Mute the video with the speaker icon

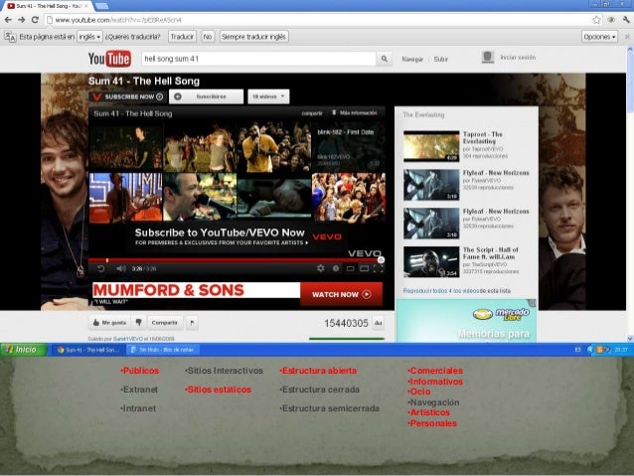coord(121,268)
